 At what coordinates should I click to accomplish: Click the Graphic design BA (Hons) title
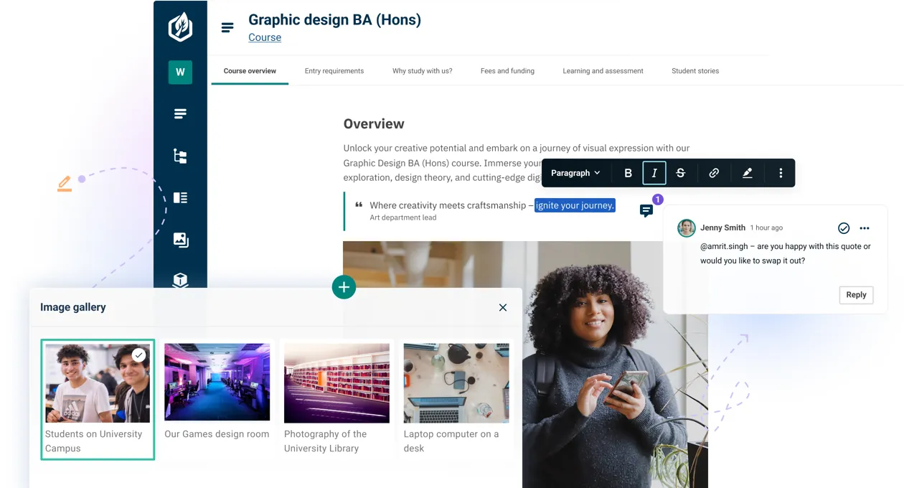[x=334, y=19]
